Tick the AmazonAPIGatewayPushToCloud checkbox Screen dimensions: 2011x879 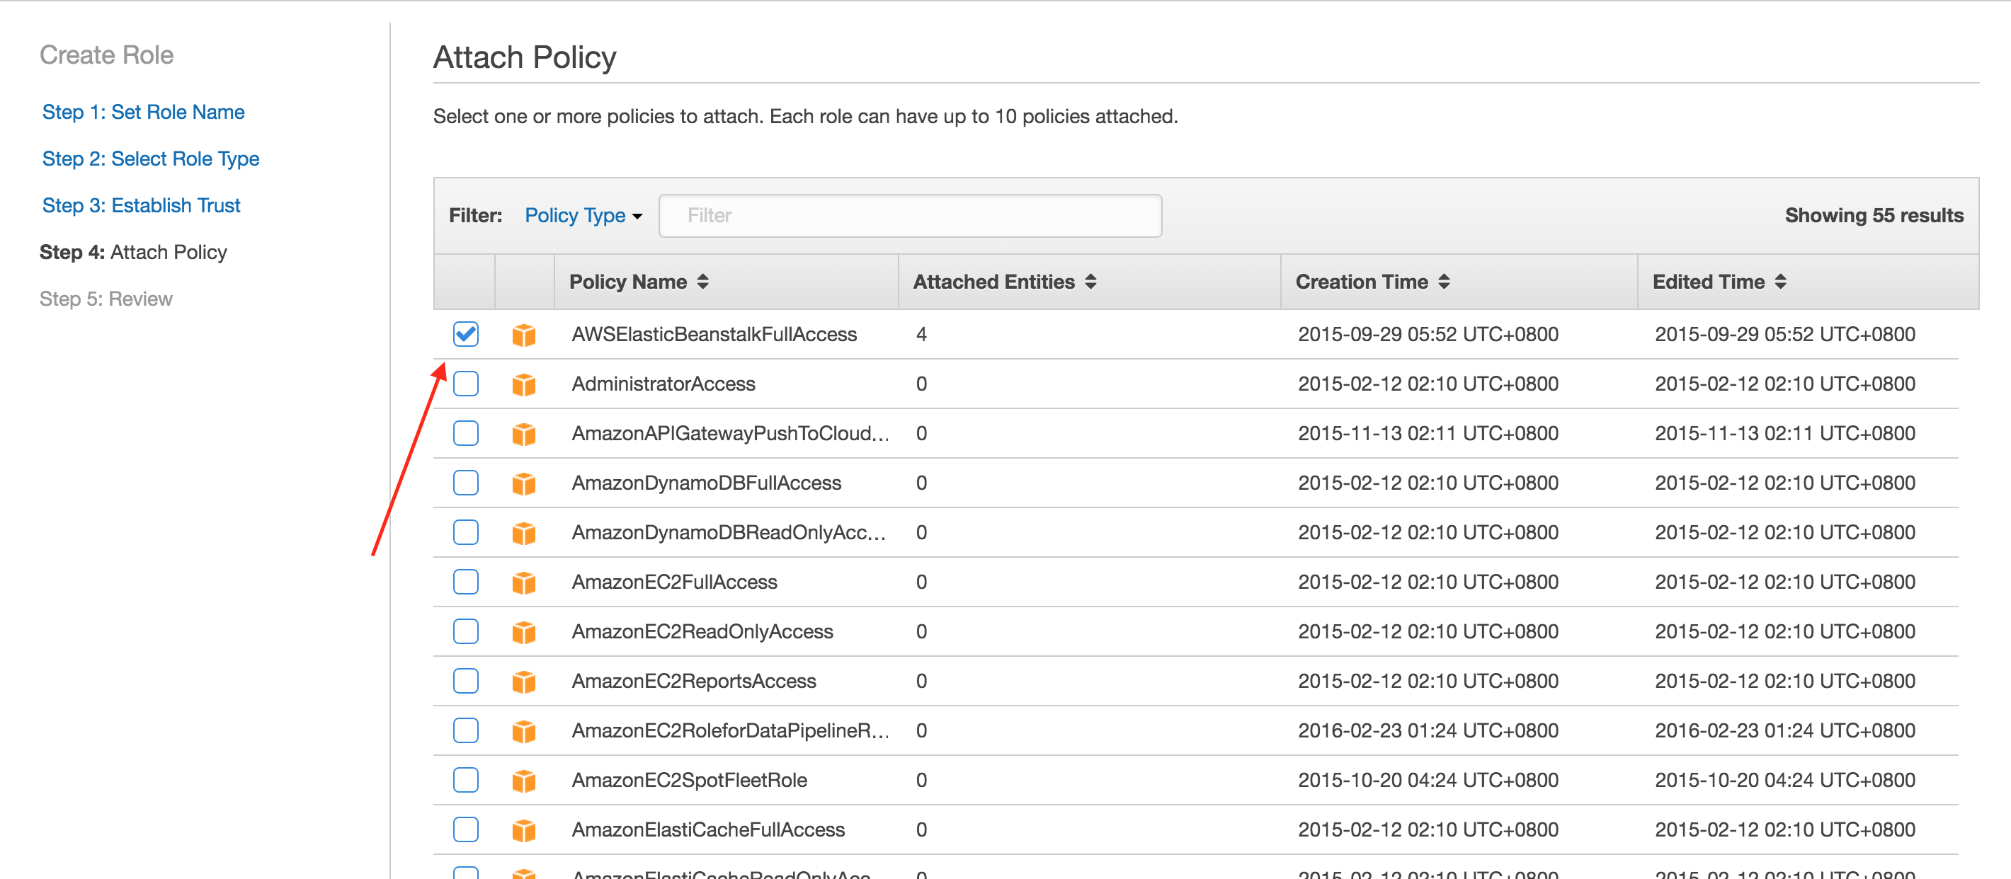click(x=466, y=433)
